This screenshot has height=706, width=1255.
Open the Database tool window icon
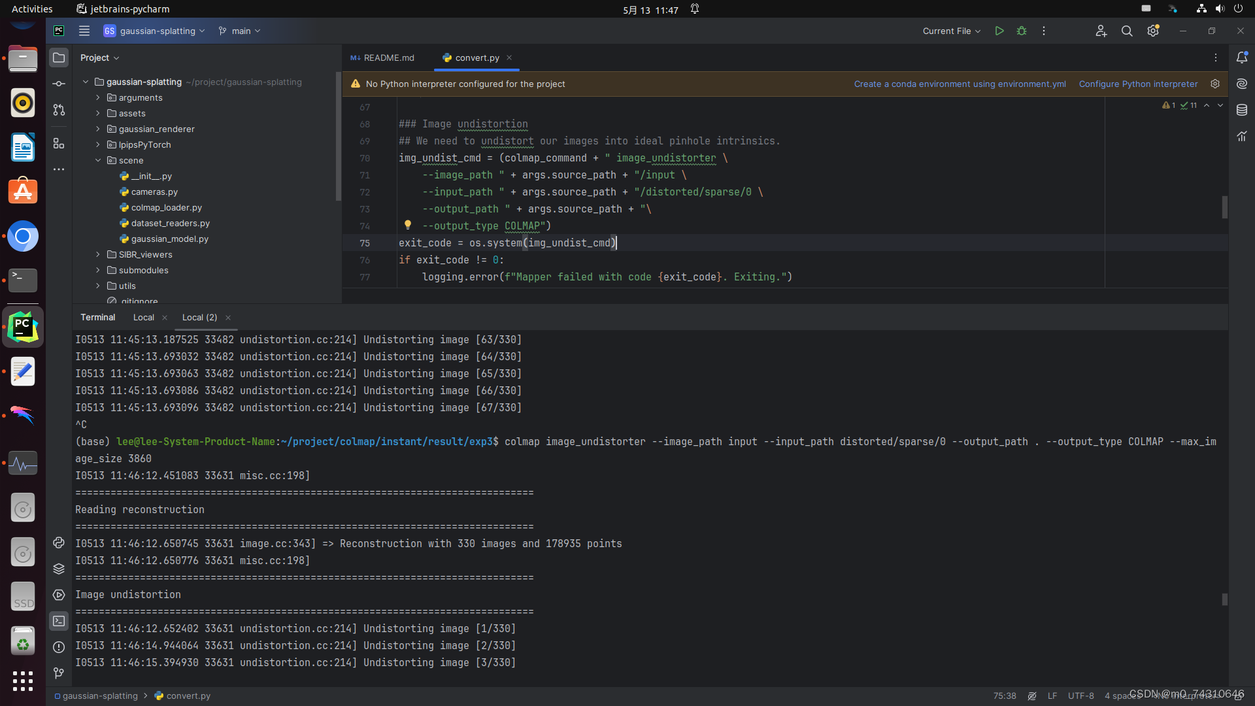(1242, 110)
